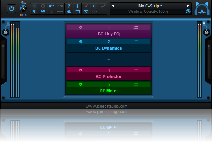Select the previous preset arrow

tap(113, 6)
